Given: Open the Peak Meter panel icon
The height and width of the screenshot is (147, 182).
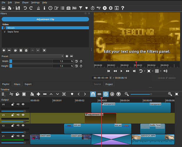Looking at the screenshot, I should pos(38,8).
